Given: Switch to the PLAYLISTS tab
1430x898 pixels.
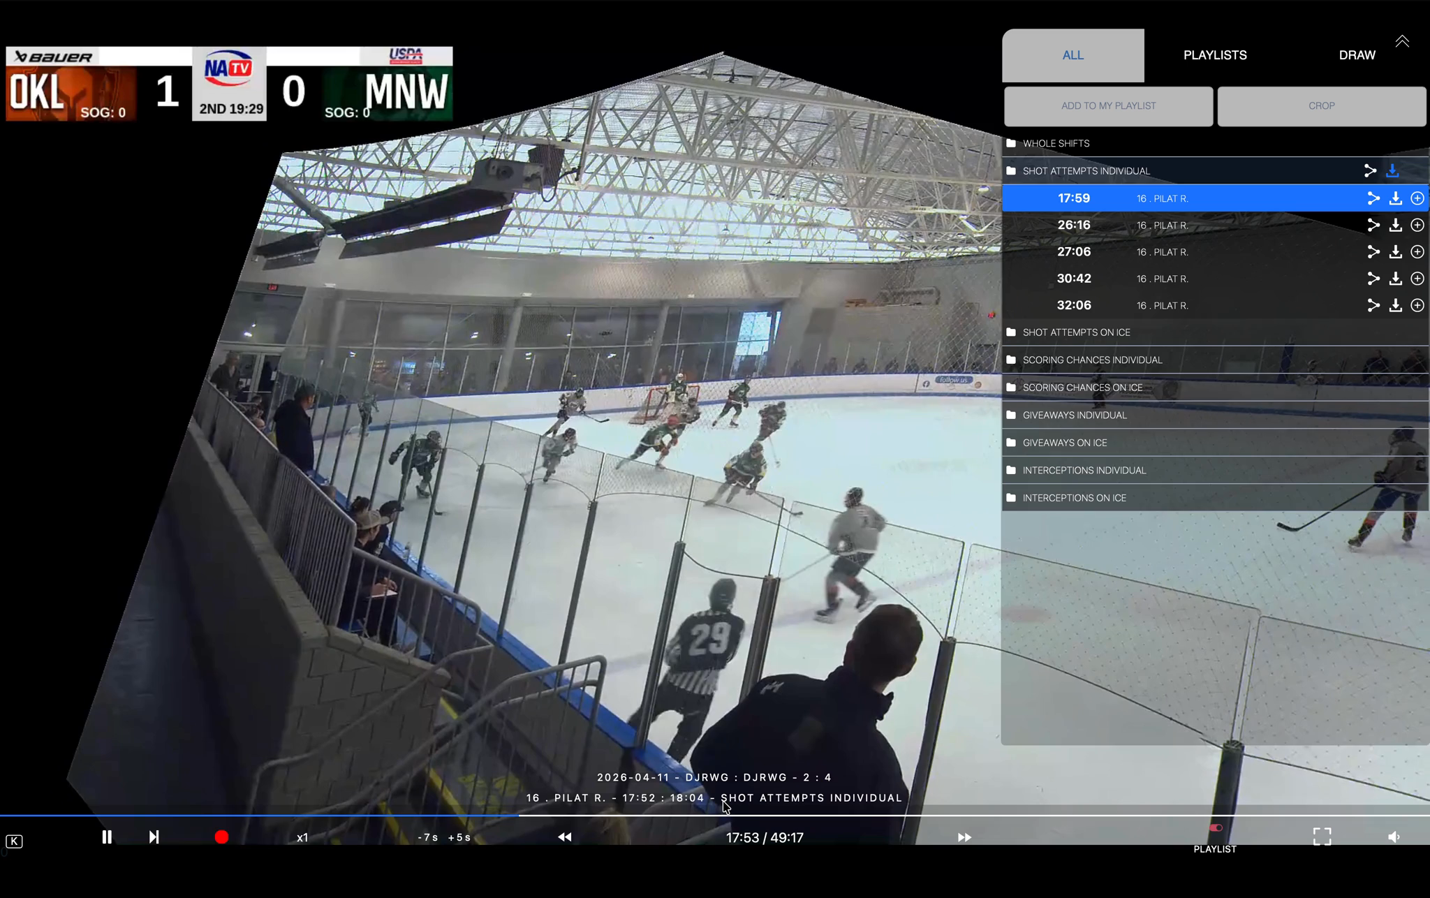Looking at the screenshot, I should 1215,55.
